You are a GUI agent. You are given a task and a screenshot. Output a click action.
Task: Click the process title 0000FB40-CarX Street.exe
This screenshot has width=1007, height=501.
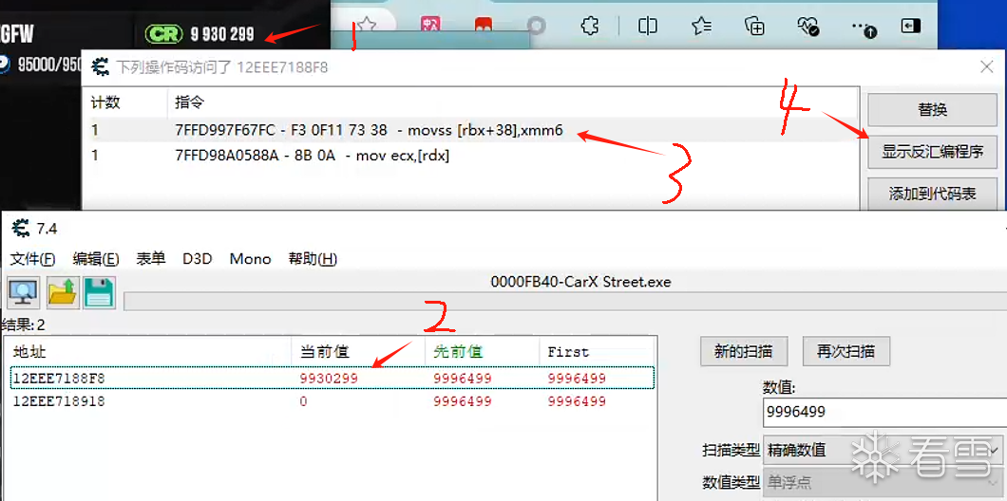point(580,282)
